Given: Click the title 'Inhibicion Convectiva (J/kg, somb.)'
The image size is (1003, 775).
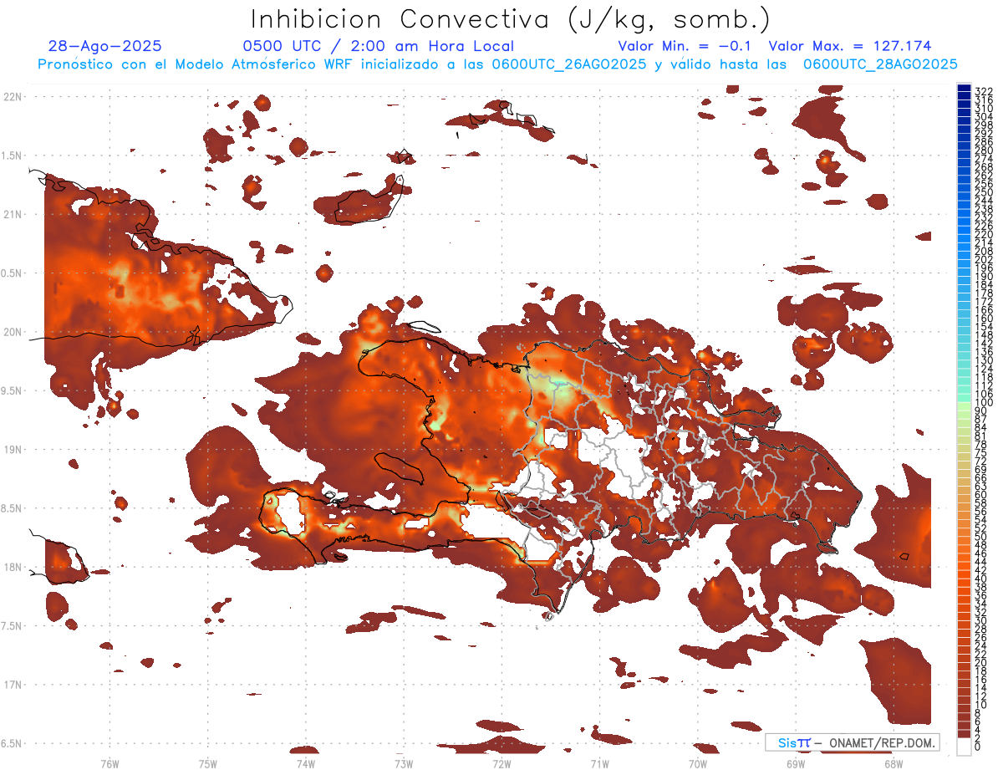Looking at the screenshot, I should (x=511, y=19).
